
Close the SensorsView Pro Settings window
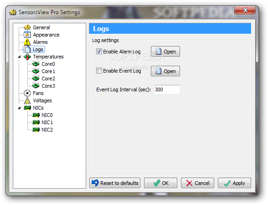click(245, 10)
